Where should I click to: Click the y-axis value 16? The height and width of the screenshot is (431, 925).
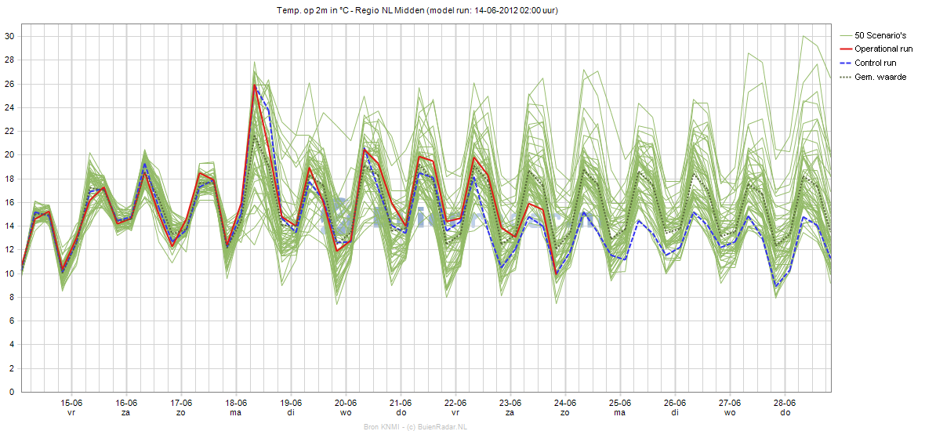click(9, 202)
